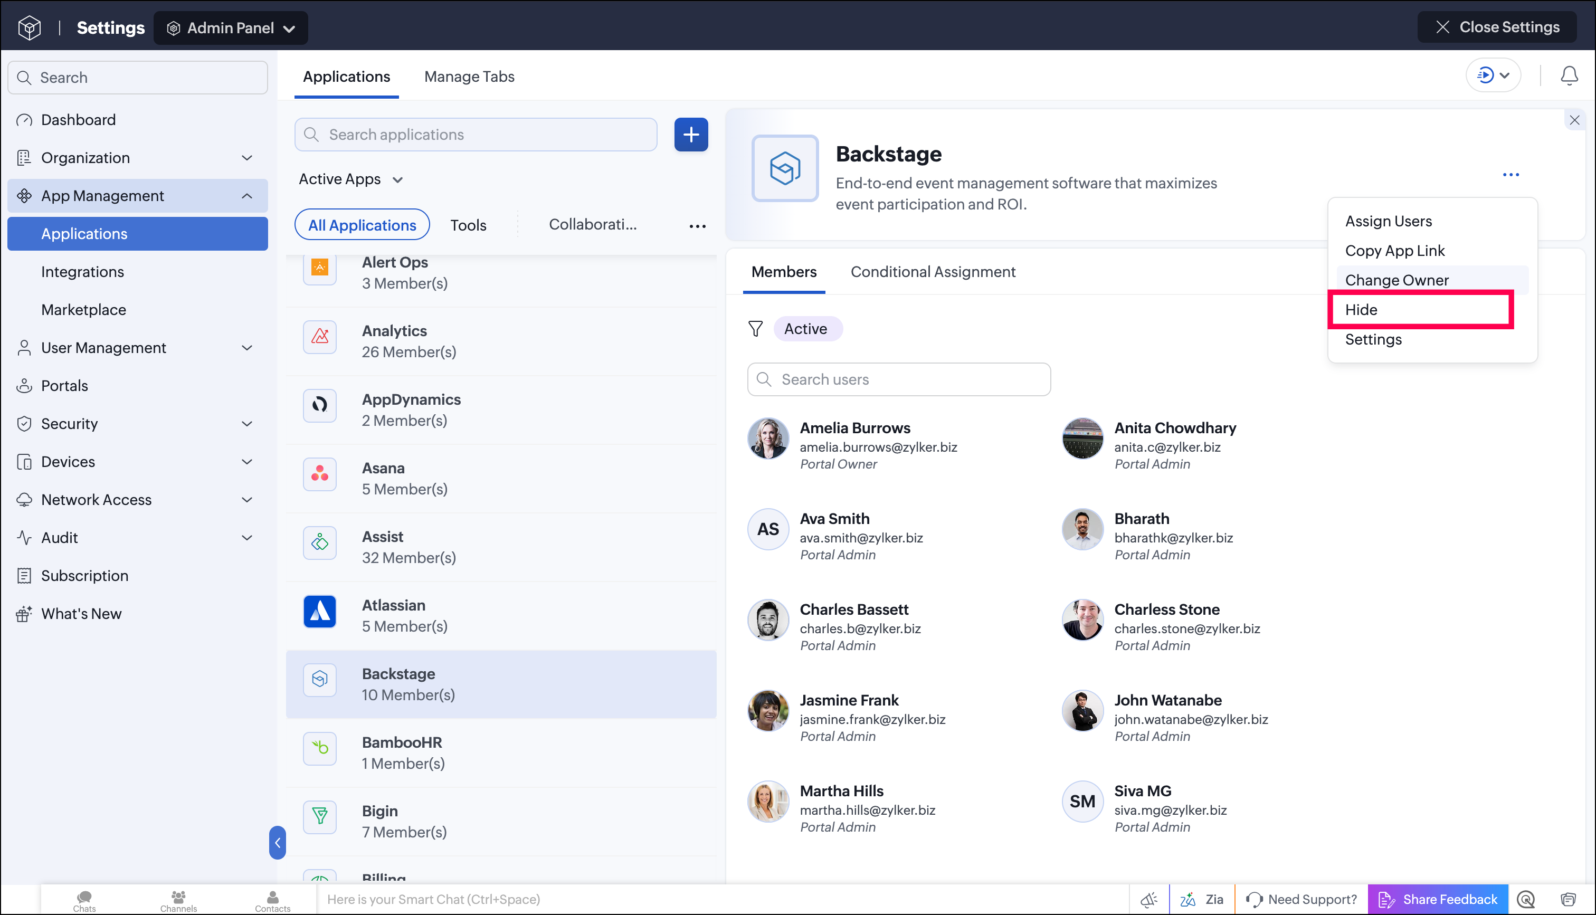Click the Share Feedback button
The height and width of the screenshot is (915, 1596).
1438,899
